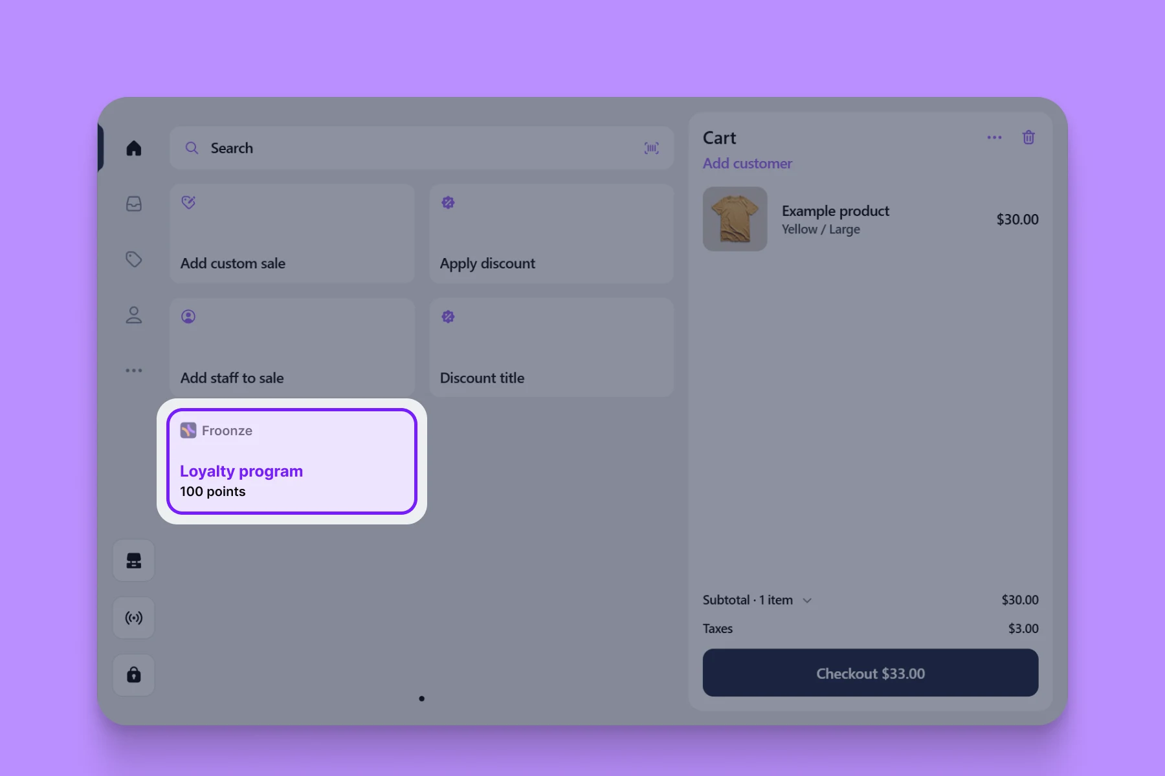This screenshot has width=1165, height=776.
Task: Click the Froonze app logo icon
Action: (188, 431)
